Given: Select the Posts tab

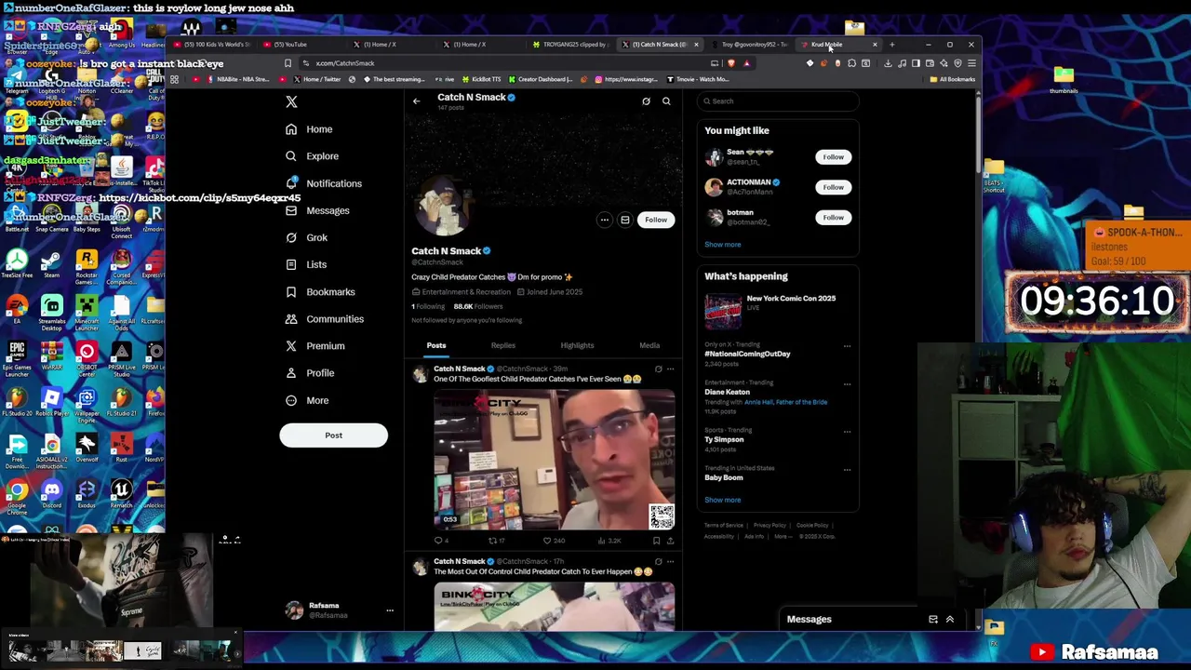Looking at the screenshot, I should (x=436, y=345).
